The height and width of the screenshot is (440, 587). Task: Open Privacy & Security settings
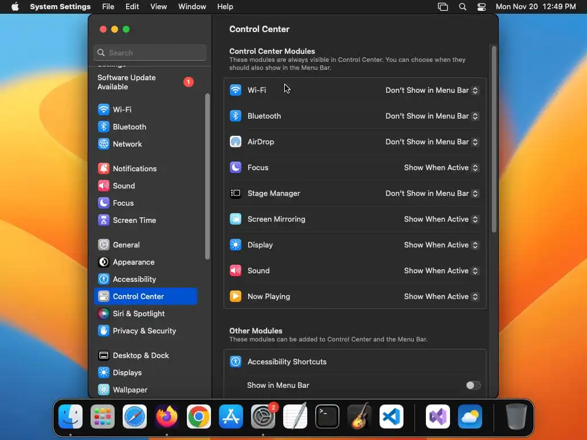[x=145, y=331]
